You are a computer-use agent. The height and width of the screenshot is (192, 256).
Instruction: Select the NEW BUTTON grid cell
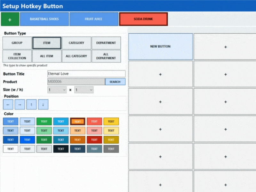click(160, 46)
